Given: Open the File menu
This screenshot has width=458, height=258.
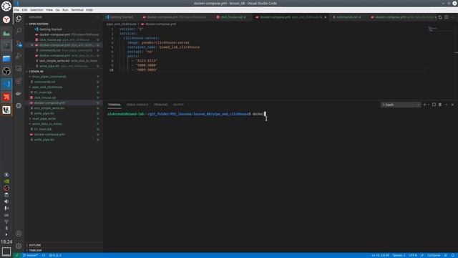Looking at the screenshot, I should tap(16, 10).
